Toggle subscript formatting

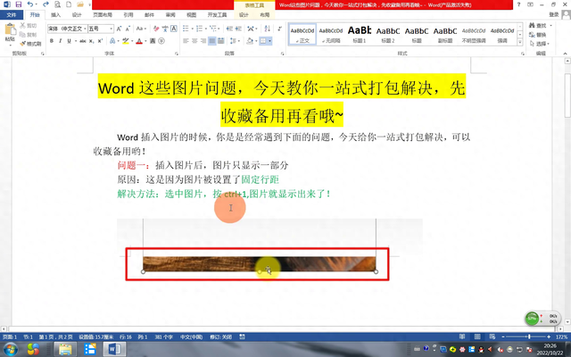click(x=91, y=41)
